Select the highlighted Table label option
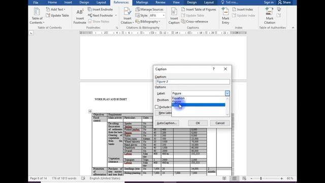 coord(199,105)
